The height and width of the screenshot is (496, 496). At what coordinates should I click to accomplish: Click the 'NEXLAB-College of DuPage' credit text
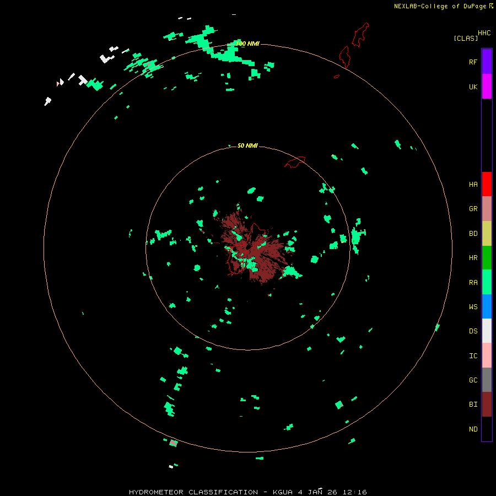(440, 6)
